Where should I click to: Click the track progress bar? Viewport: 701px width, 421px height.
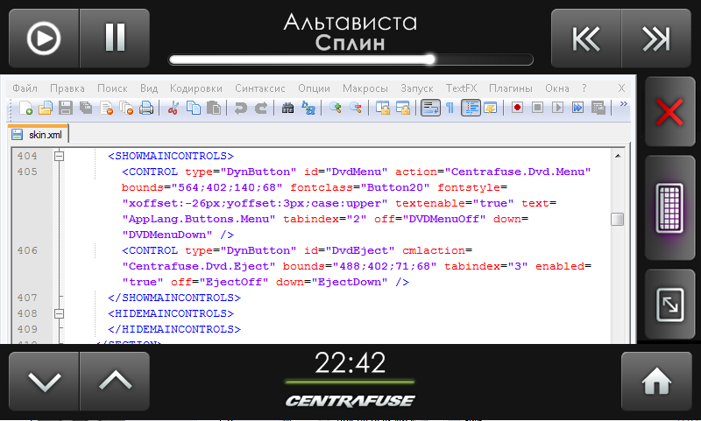(350, 60)
